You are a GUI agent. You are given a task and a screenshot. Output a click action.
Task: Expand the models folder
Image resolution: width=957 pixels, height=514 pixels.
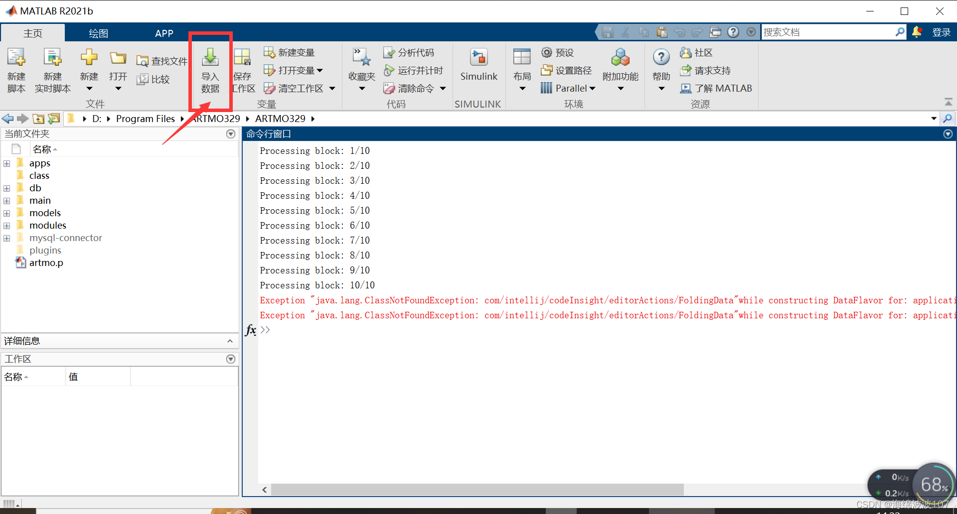[x=7, y=213]
